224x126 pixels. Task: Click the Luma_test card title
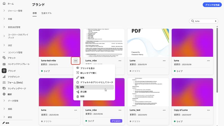point(135,110)
